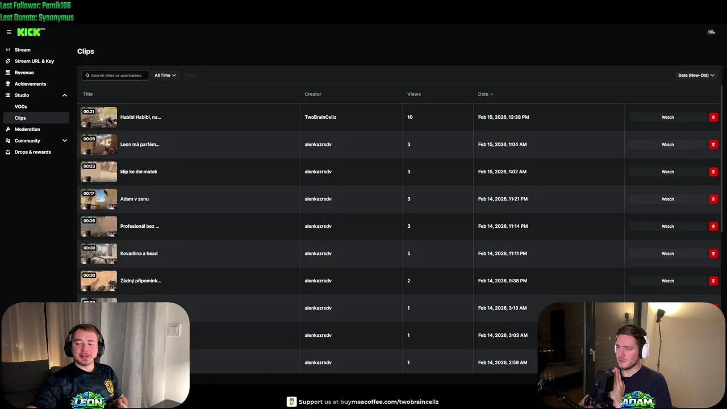Click the Creator column header
Screen dimensions: 727x409
pos(313,94)
